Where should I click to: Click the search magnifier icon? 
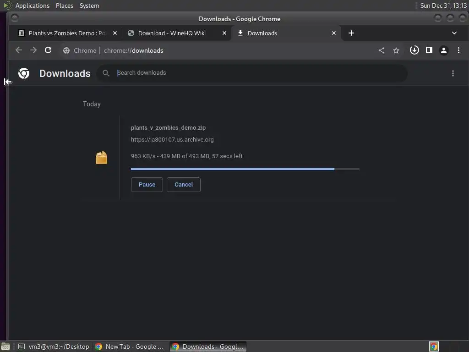106,73
